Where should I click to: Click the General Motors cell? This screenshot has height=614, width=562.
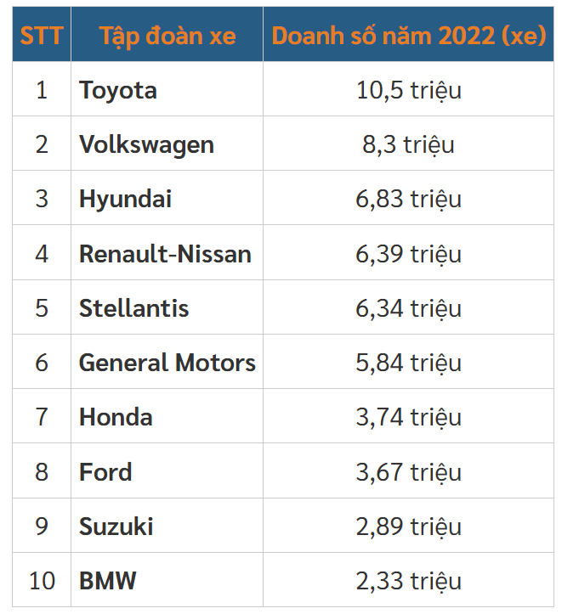tap(167, 363)
